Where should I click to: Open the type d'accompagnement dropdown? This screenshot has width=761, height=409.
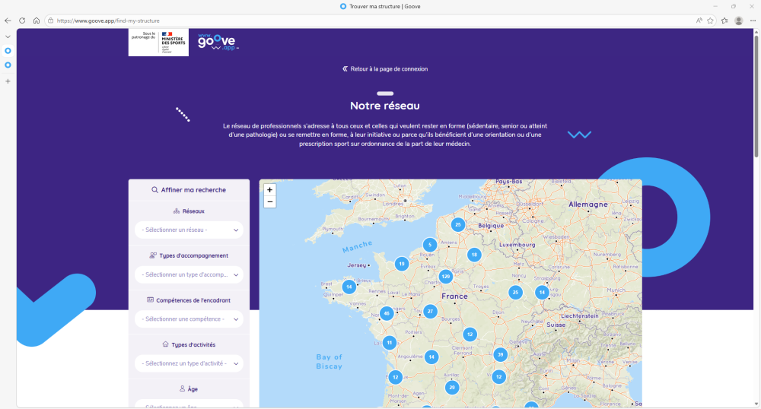tap(189, 274)
